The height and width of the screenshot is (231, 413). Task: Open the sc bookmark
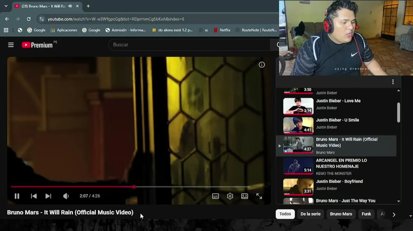click(203, 30)
